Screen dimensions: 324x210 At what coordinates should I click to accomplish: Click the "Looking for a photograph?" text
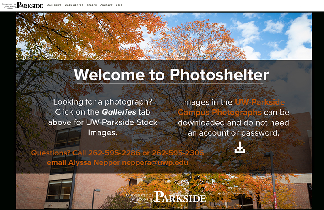(x=102, y=102)
